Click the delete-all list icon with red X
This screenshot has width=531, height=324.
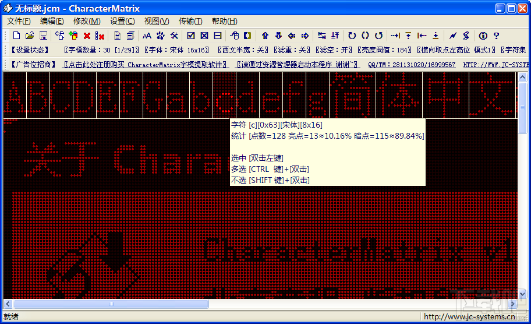[100, 36]
